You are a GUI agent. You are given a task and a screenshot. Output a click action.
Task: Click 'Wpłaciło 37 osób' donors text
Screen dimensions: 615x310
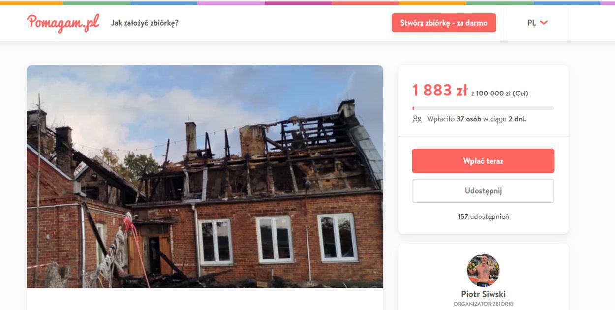(454, 119)
